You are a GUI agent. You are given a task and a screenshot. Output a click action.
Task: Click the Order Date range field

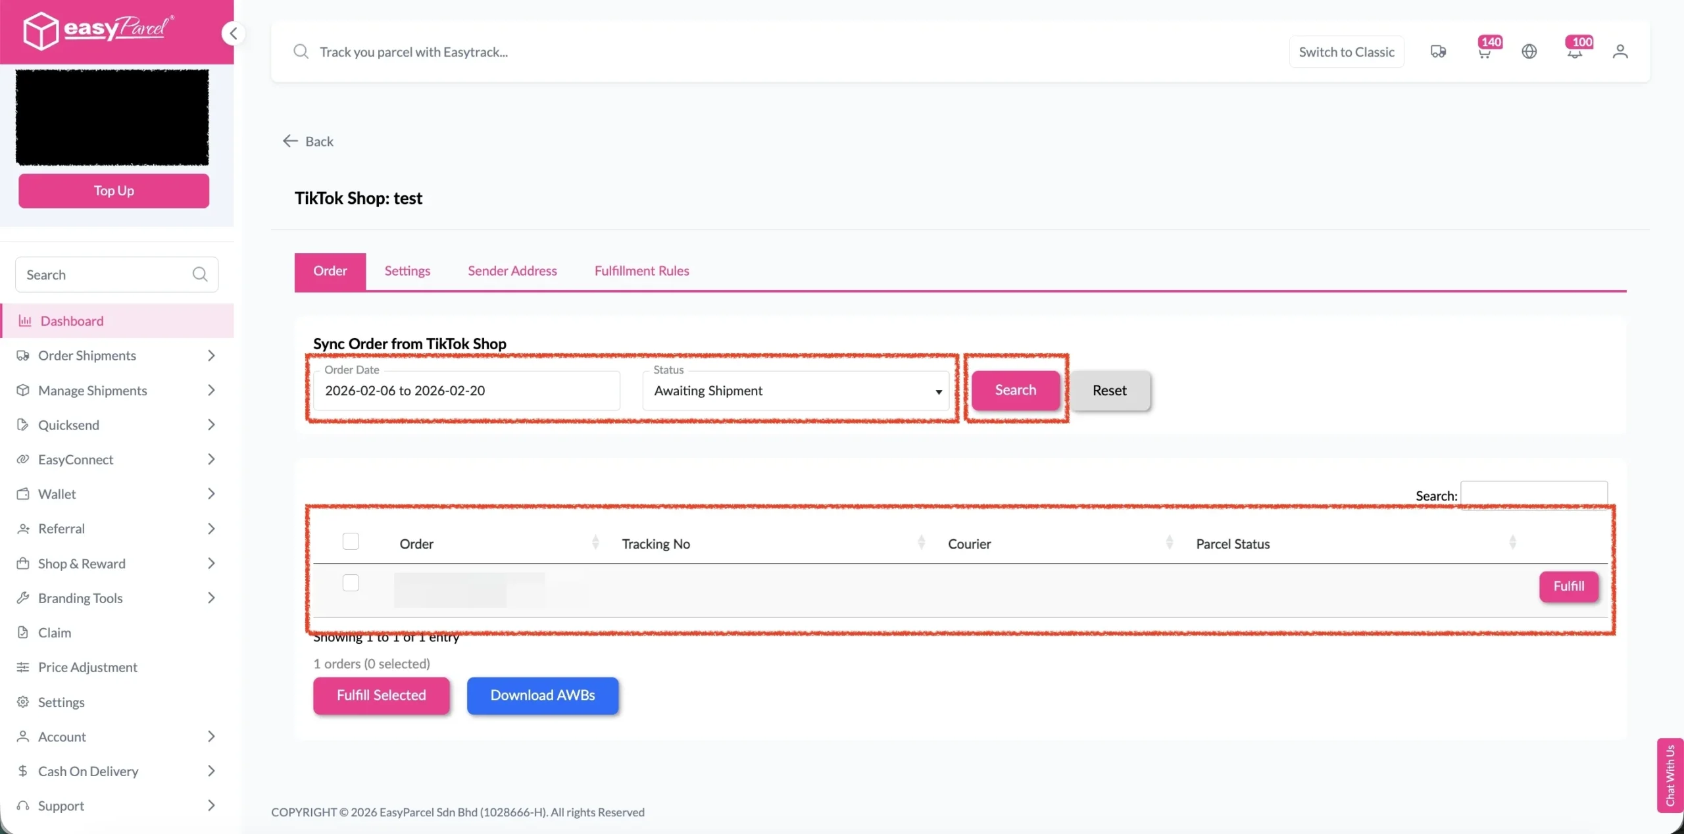pyautogui.click(x=466, y=391)
